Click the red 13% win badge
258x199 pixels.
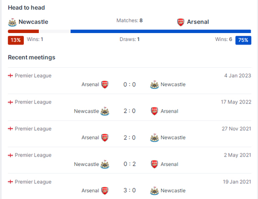(x=16, y=40)
